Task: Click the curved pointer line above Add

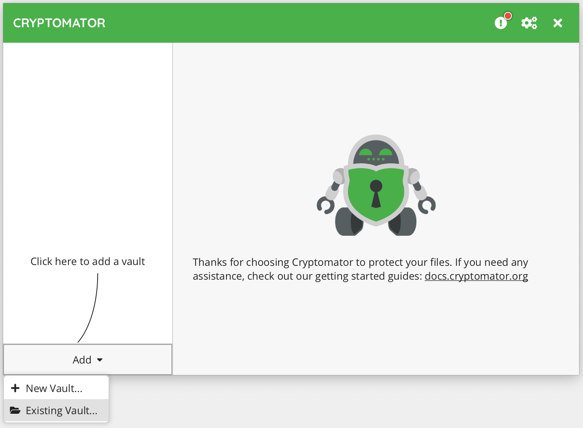Action: click(94, 309)
